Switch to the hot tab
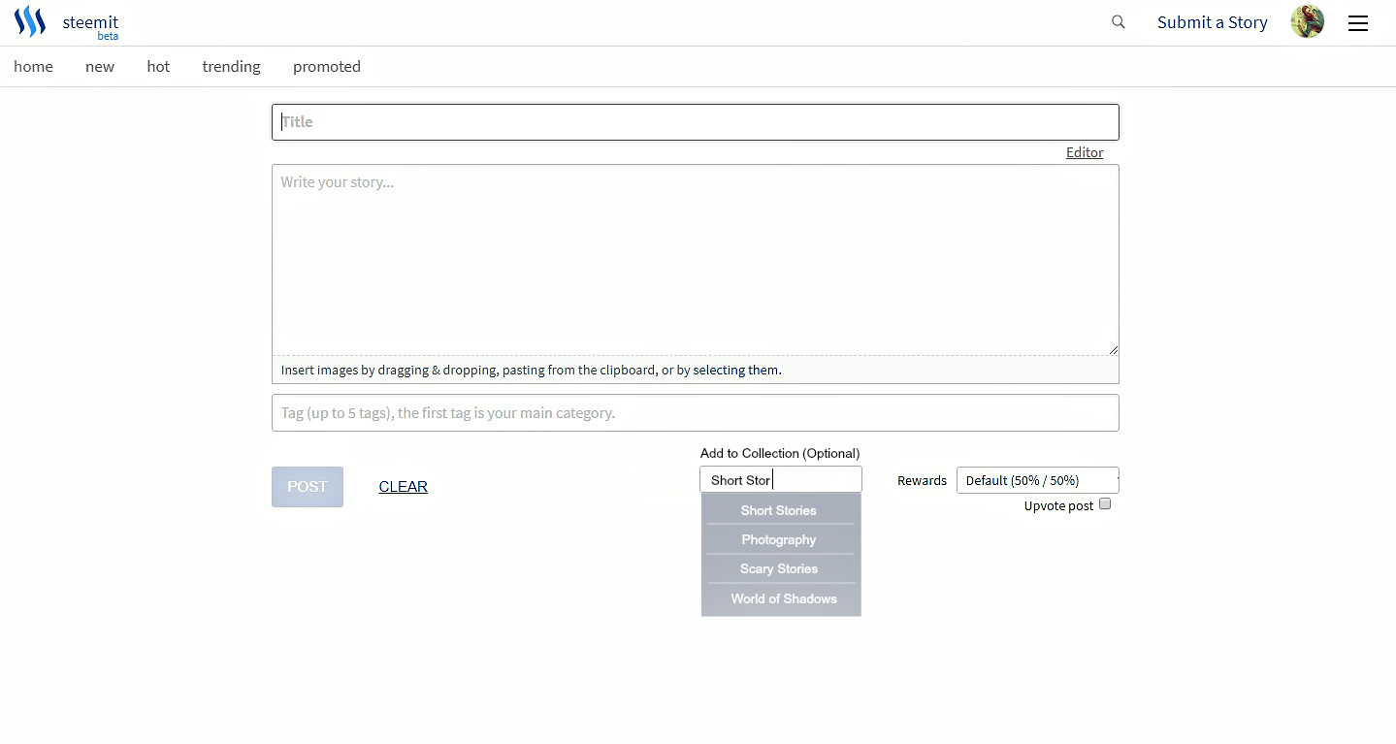The height and width of the screenshot is (744, 1396). click(158, 66)
